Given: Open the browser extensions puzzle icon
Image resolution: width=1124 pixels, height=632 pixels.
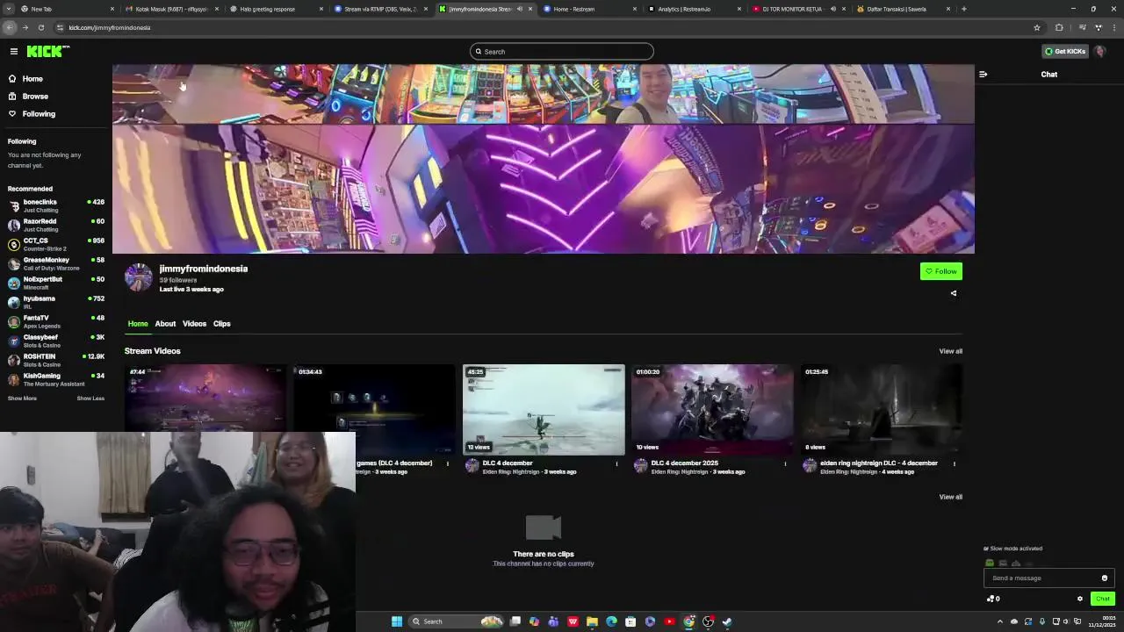Looking at the screenshot, I should click(1059, 27).
